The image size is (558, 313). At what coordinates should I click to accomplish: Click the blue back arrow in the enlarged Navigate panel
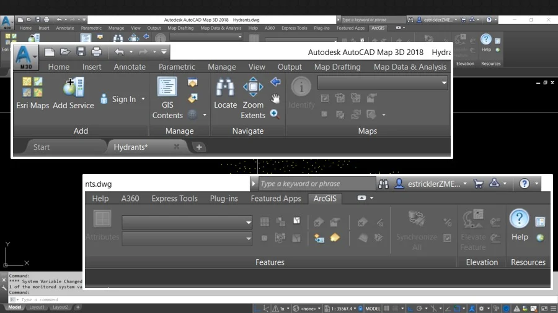click(x=275, y=82)
